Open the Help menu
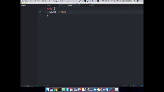This screenshot has width=164, height=92. (67, 1)
